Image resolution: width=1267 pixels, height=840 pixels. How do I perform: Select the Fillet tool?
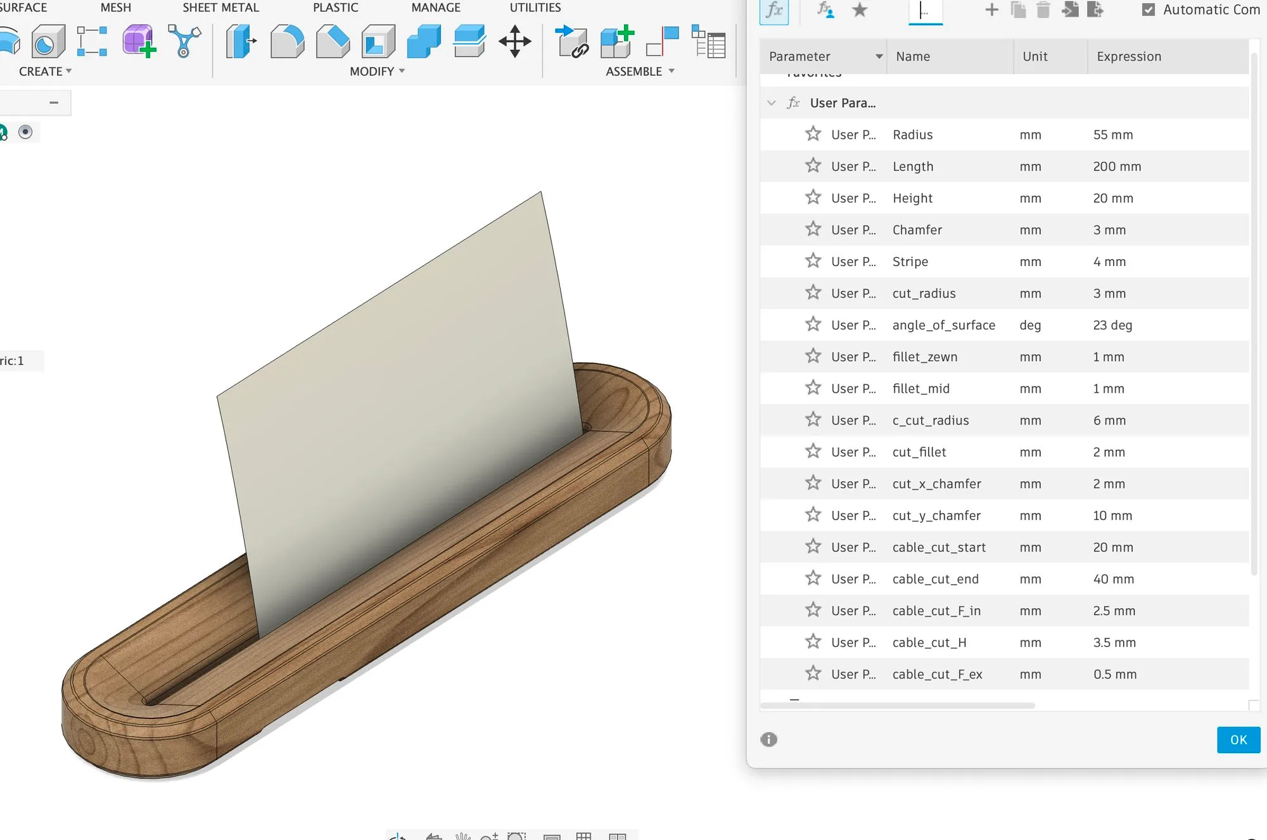[x=287, y=42]
